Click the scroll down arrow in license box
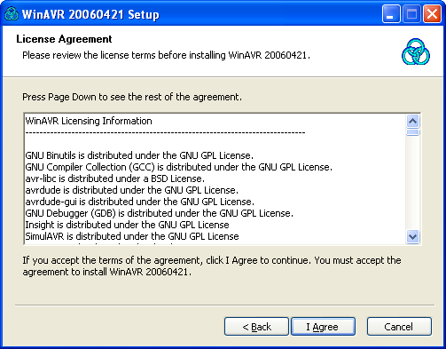Image resolution: width=446 pixels, height=349 pixels. tap(412, 237)
